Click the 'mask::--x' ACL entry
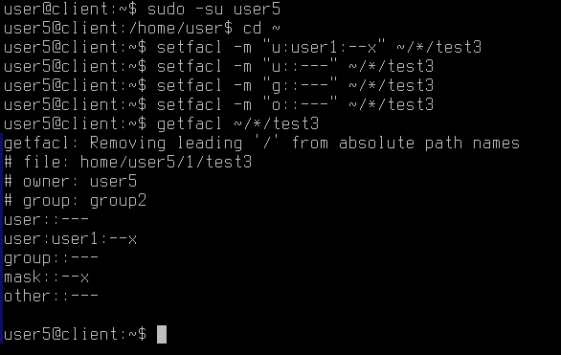This screenshot has height=355, width=561. coord(46,277)
